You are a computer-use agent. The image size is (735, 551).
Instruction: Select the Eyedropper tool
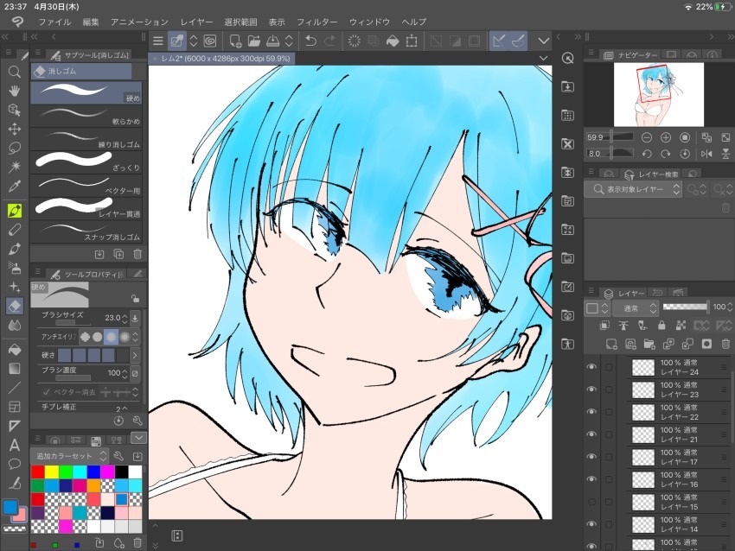point(12,187)
